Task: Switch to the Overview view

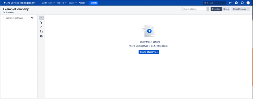Action: tap(216, 9)
